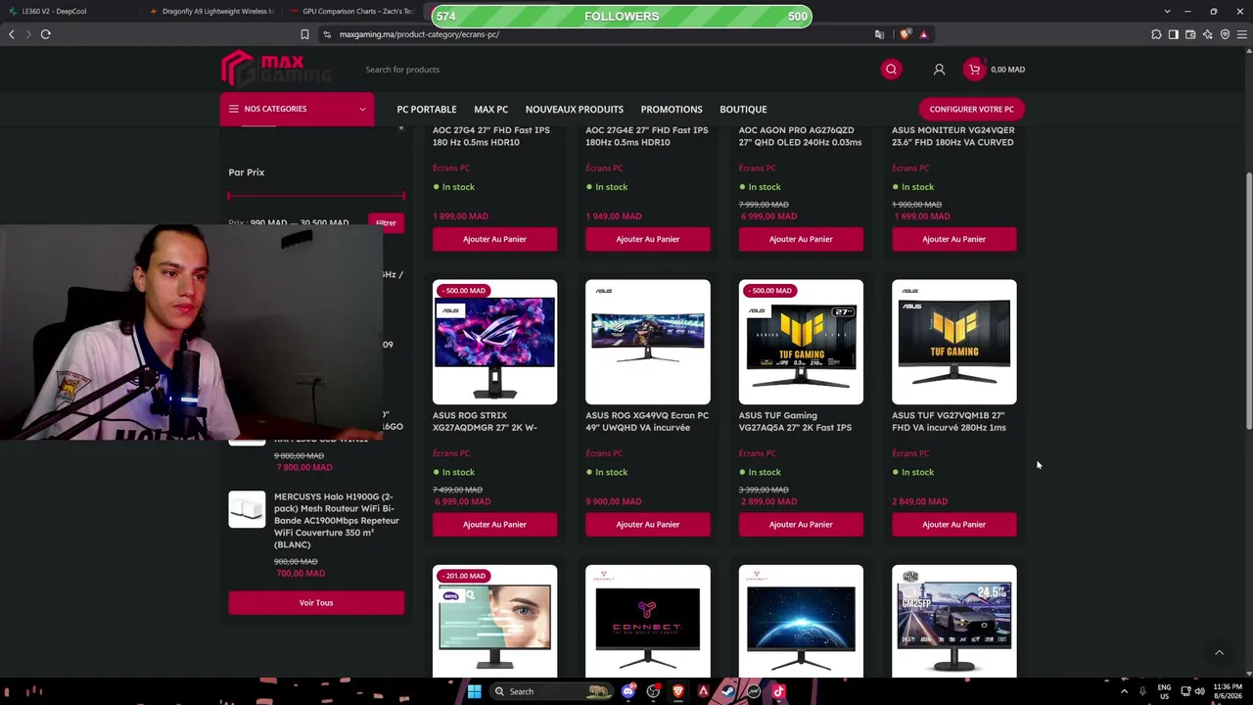Open ASUS TUF VG27VQM1B product image
The image size is (1253, 705).
coord(954,342)
